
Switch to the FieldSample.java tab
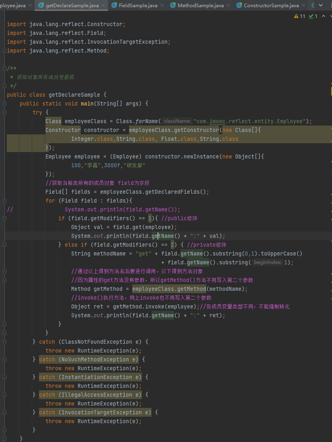point(138,6)
